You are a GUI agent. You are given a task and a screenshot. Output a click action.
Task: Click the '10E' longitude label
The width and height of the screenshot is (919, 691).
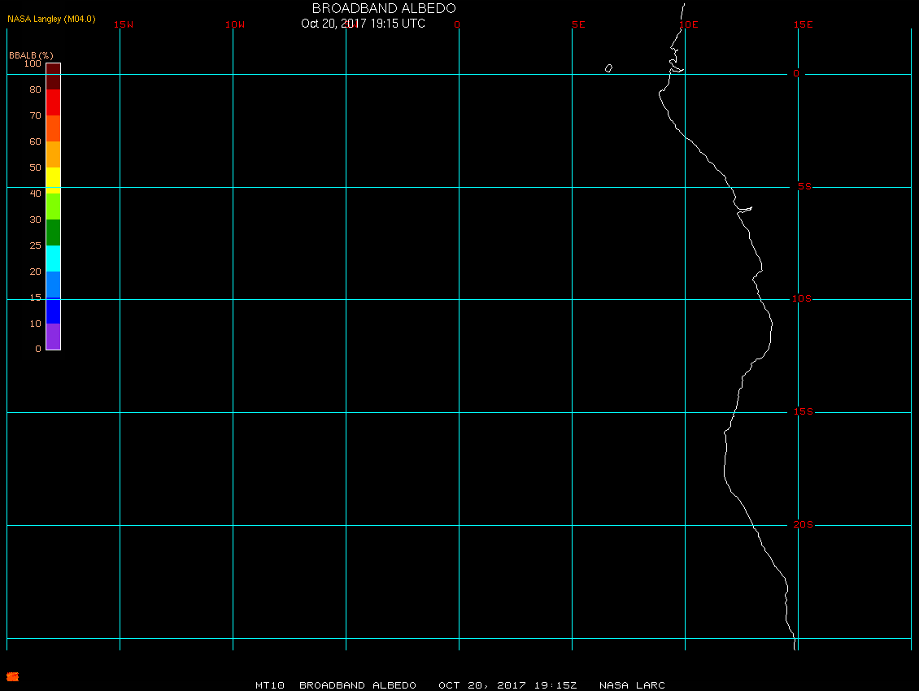coord(689,24)
